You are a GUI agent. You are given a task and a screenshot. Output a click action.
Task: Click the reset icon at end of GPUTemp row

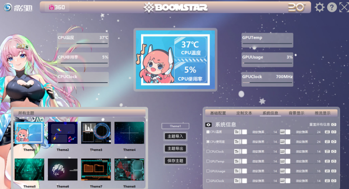pyautogui.click(x=334, y=161)
